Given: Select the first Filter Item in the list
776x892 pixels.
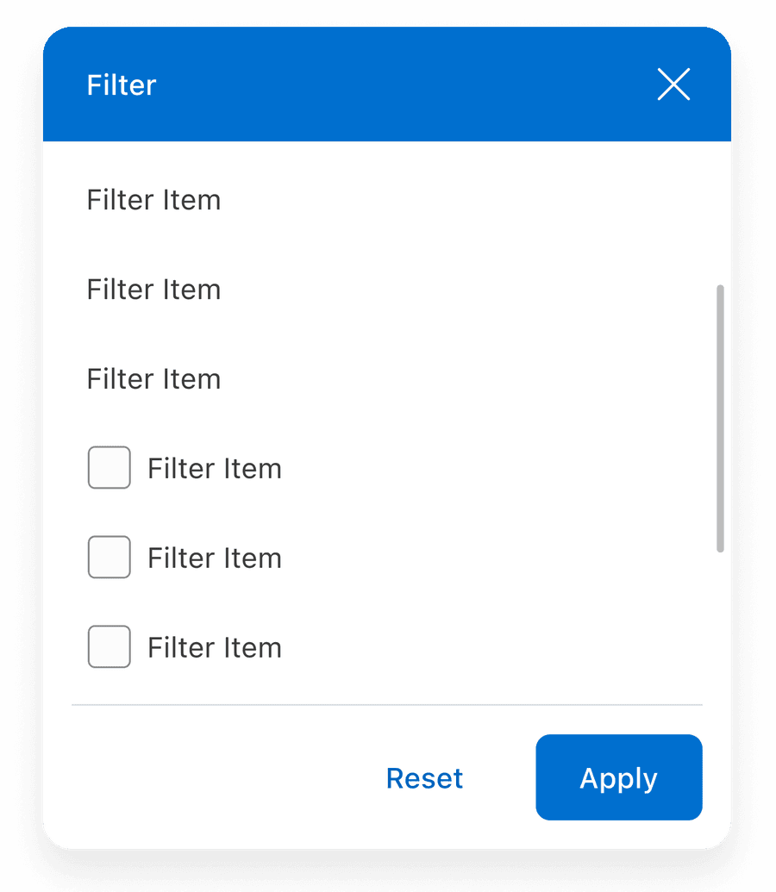Looking at the screenshot, I should coord(153,200).
